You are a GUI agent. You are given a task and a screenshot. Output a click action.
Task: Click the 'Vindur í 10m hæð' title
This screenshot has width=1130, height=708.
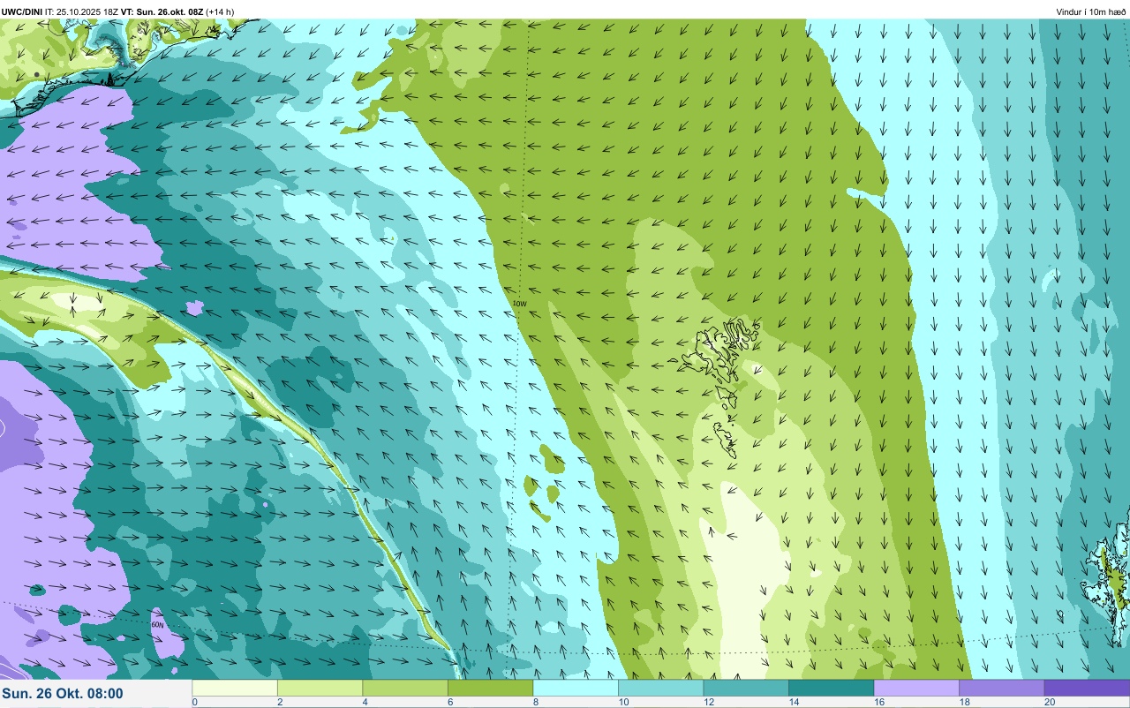tap(1091, 11)
